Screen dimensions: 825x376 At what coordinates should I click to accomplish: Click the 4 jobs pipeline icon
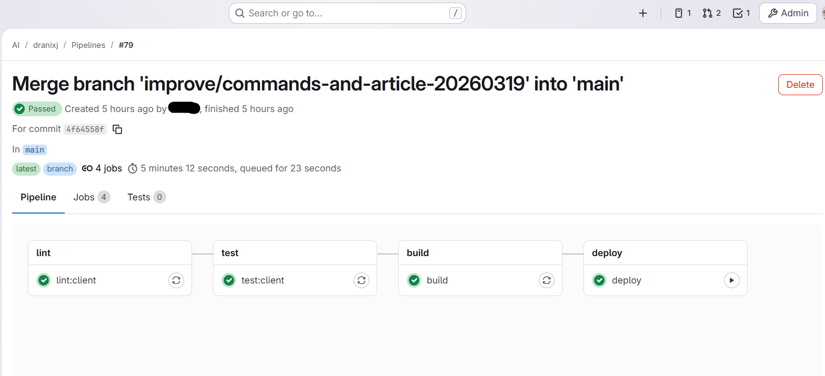pos(87,169)
